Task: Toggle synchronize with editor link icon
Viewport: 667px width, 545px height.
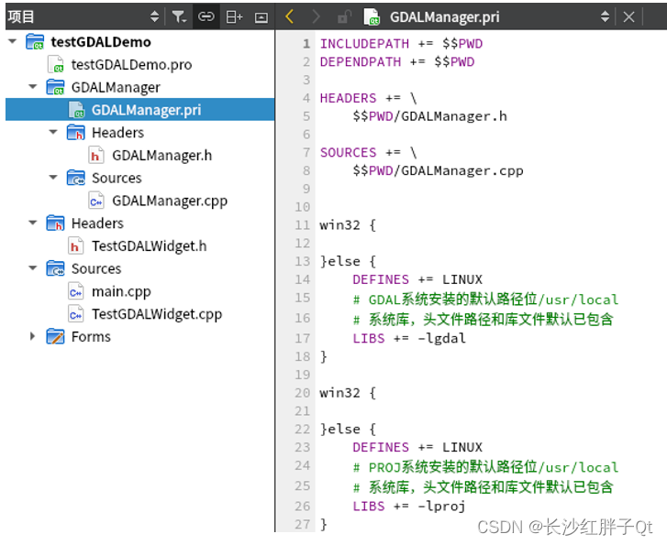Action: [x=206, y=16]
